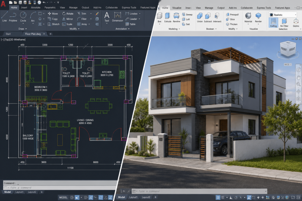Toggle the Gizmo selection option
Viewport: 302px width, 201px height.
tap(296, 23)
